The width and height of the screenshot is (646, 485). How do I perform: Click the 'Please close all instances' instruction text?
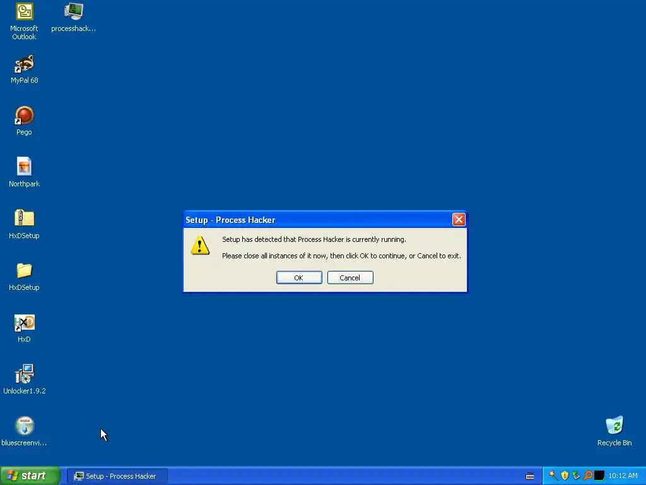(x=341, y=256)
